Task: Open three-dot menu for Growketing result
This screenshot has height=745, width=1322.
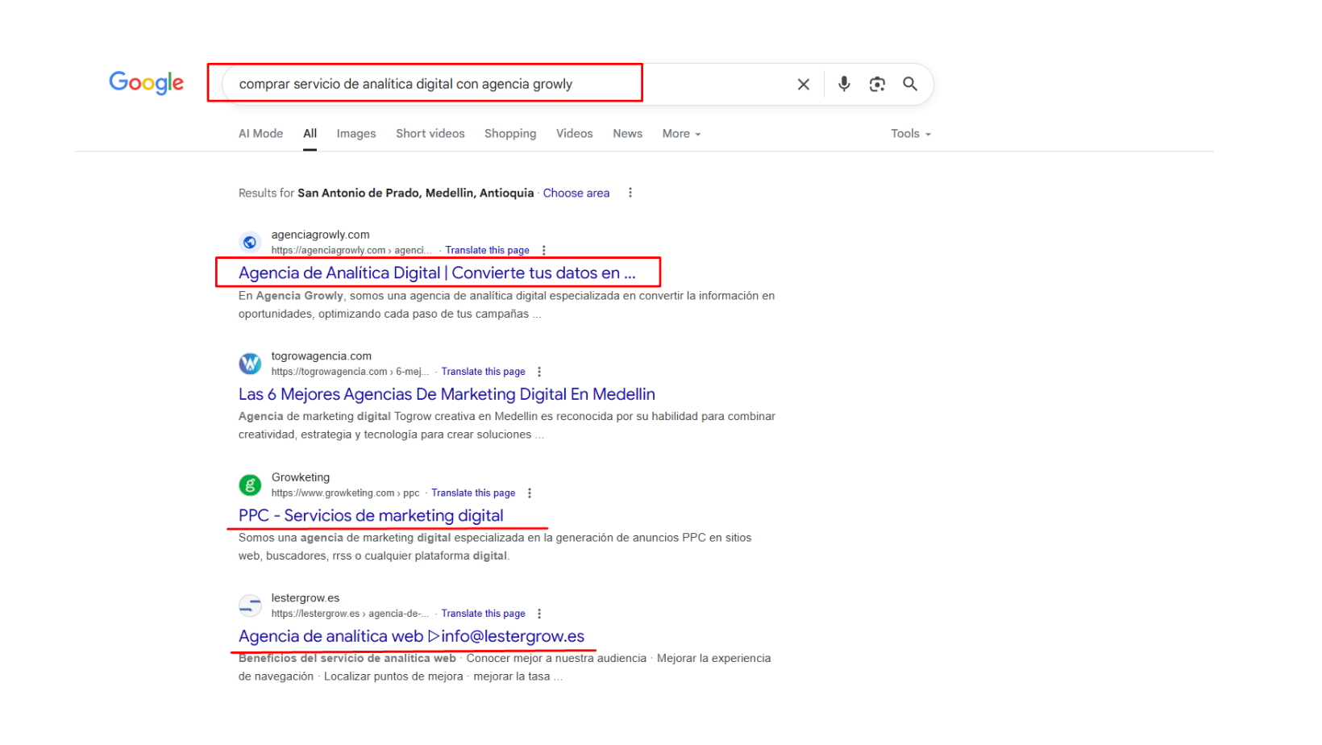Action: (x=530, y=493)
